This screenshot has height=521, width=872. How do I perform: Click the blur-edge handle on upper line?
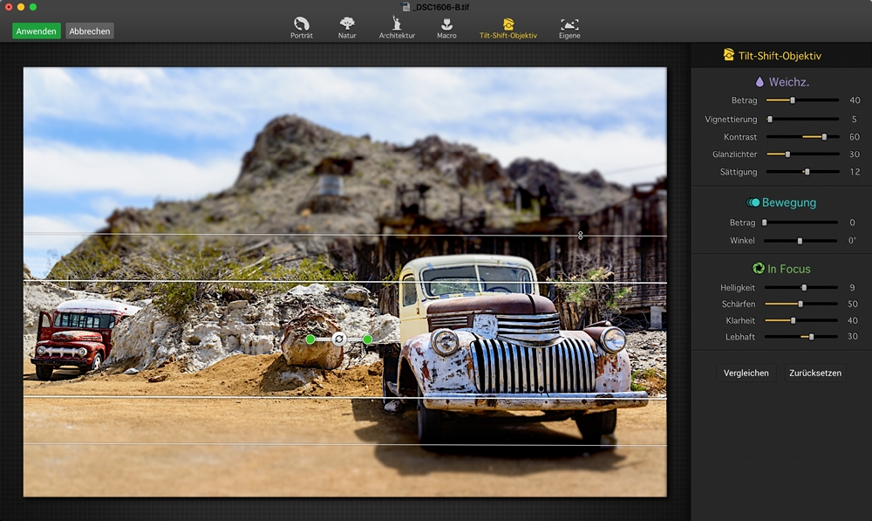580,236
